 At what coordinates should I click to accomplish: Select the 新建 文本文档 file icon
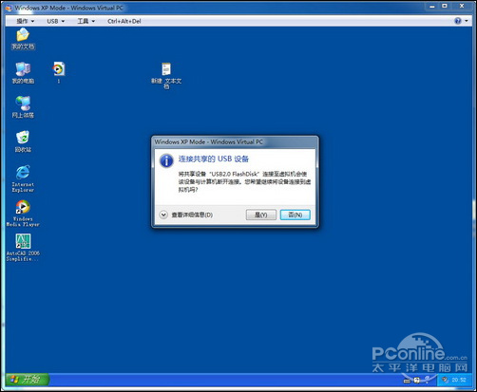pos(166,76)
